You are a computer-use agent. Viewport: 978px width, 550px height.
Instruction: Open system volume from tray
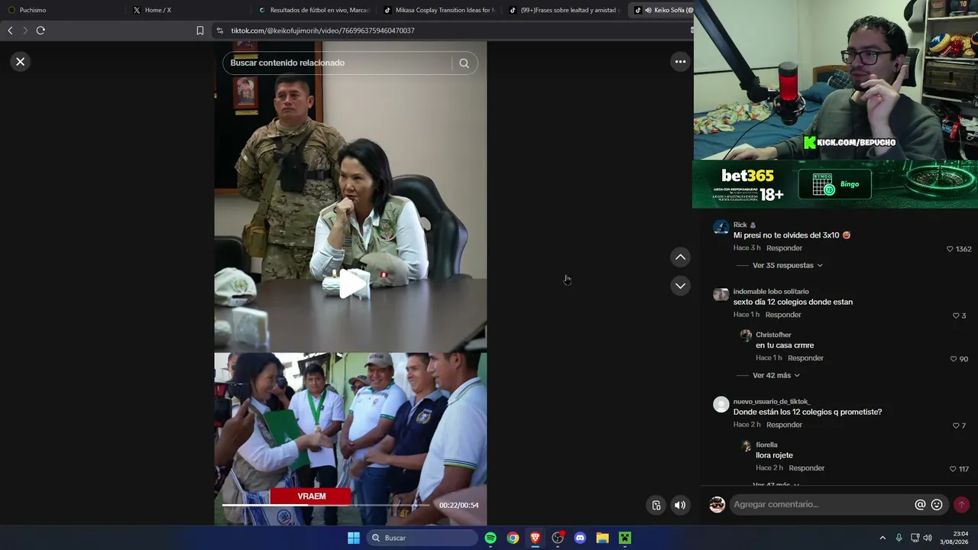point(928,538)
